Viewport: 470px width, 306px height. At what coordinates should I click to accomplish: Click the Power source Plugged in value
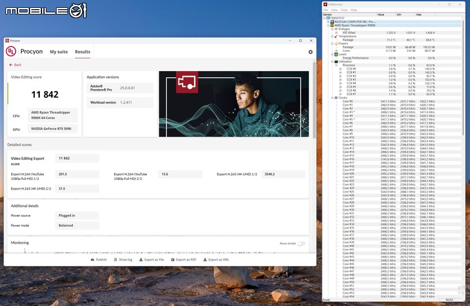pyautogui.click(x=77, y=215)
